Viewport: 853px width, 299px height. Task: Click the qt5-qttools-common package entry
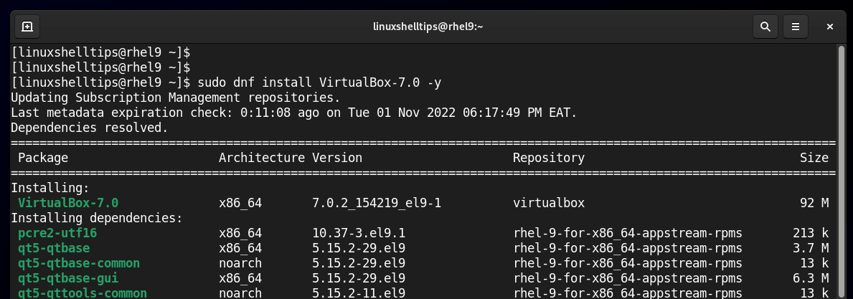click(x=83, y=293)
